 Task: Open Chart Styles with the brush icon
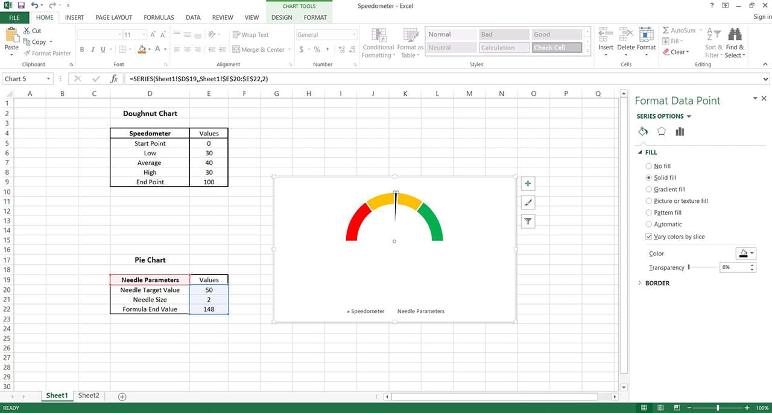tap(527, 202)
